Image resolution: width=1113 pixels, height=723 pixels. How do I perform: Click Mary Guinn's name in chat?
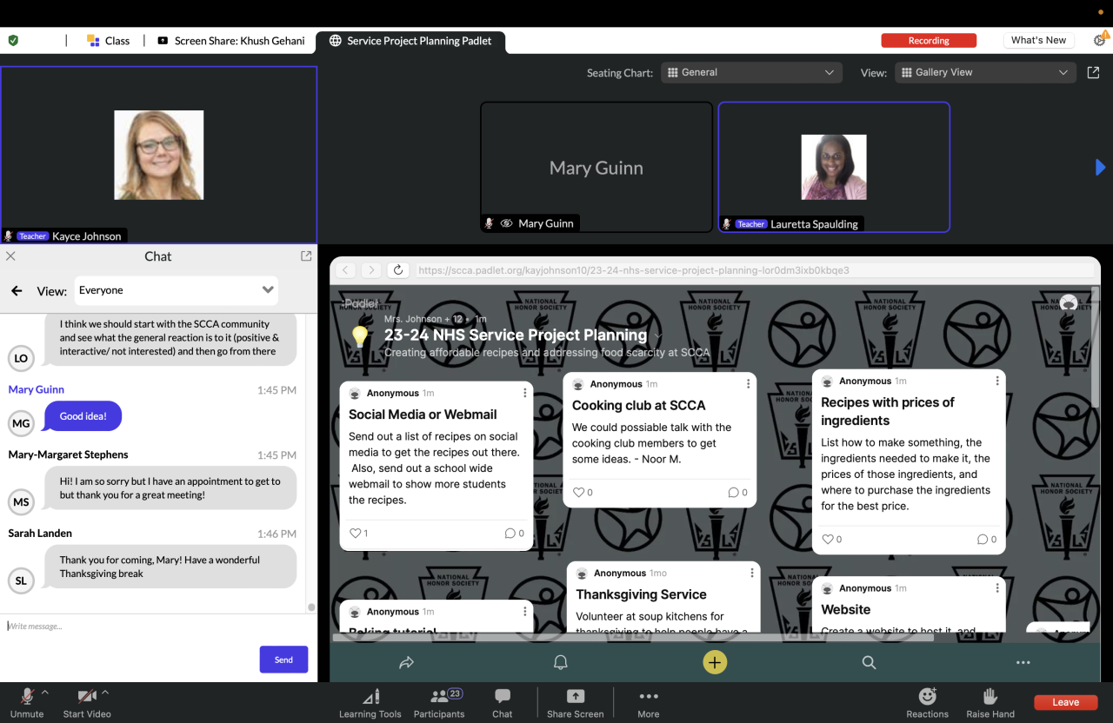pos(37,390)
